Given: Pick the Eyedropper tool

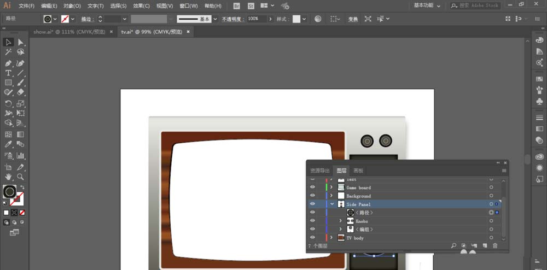Looking at the screenshot, I should pyautogui.click(x=8, y=144).
